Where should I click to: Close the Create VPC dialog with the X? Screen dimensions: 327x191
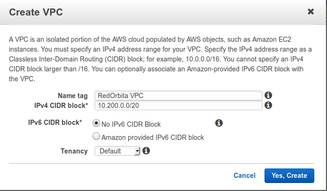(x=311, y=12)
